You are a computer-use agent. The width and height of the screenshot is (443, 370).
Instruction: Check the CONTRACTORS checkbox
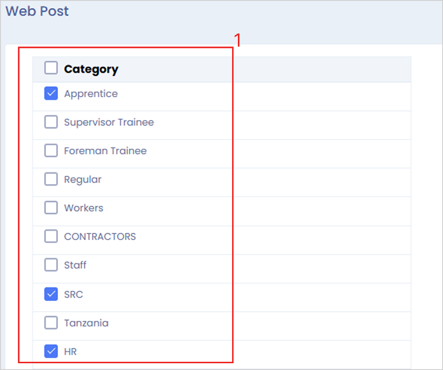point(51,237)
